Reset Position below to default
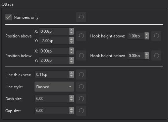This screenshot has width=168, height=122. pos(81,55)
